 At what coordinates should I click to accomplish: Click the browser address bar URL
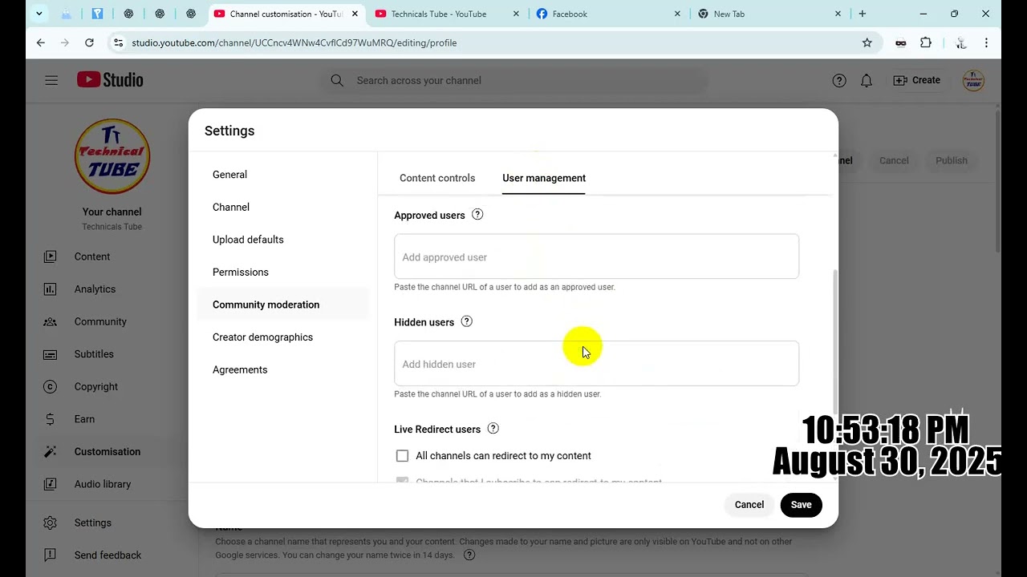point(294,42)
